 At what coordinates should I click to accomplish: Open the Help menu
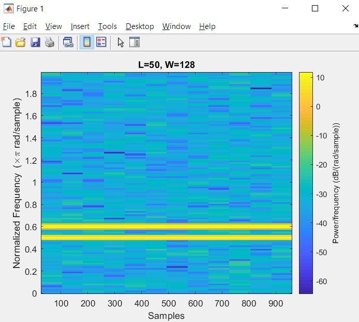coord(207,26)
